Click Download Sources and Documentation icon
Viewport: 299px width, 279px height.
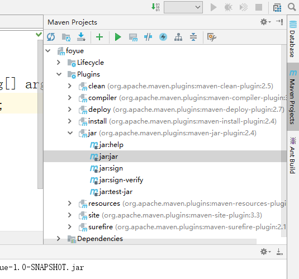(81, 37)
